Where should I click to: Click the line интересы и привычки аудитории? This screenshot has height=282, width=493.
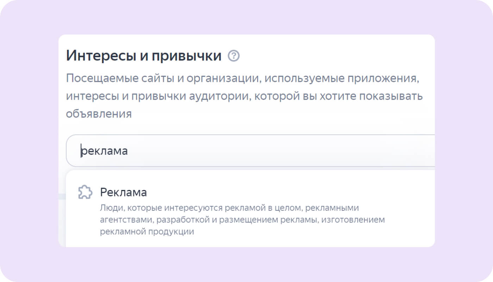[x=244, y=96]
